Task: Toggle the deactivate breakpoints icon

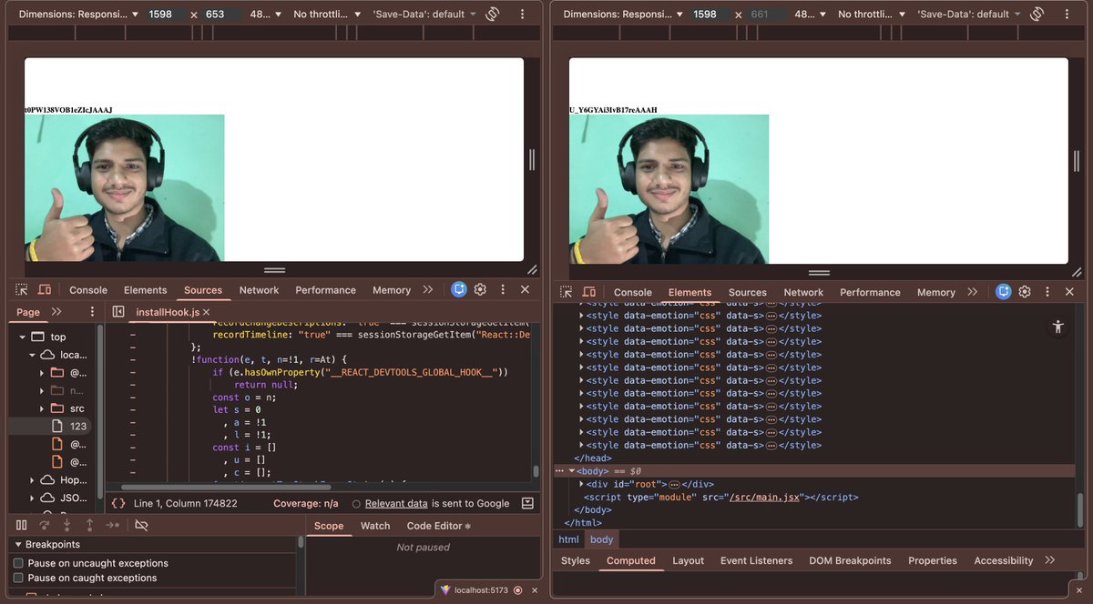Action: tap(141, 526)
